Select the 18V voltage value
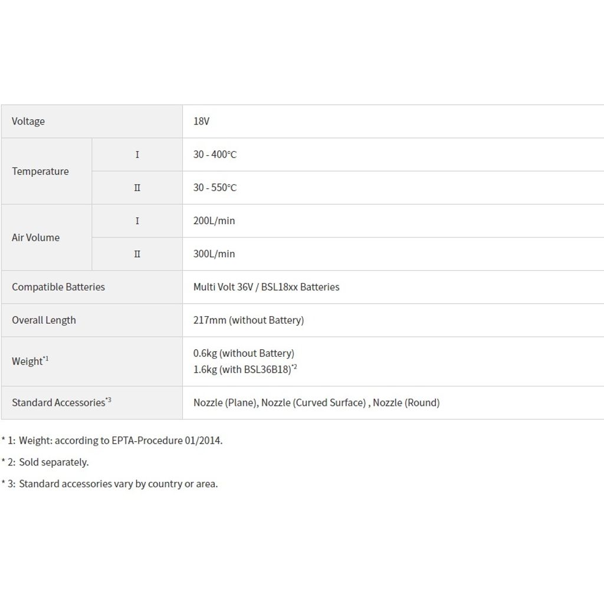The height and width of the screenshot is (604, 604). (201, 122)
